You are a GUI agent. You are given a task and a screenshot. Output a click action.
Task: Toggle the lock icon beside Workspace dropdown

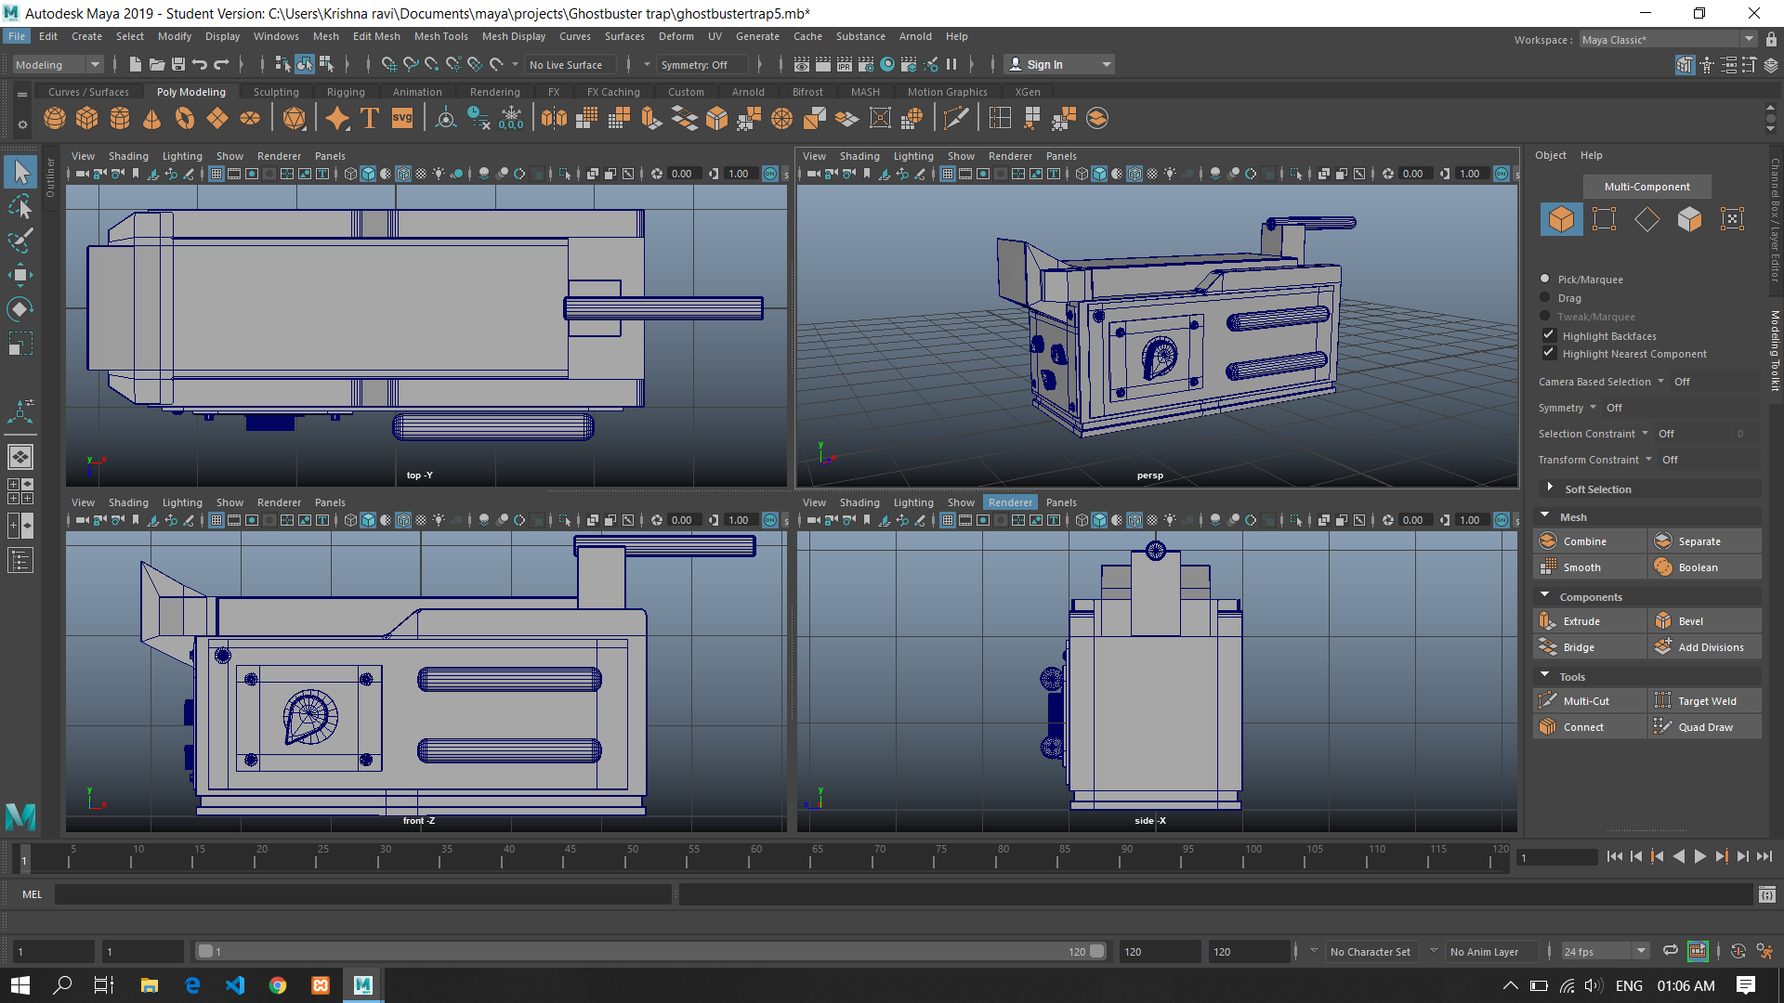point(1771,39)
